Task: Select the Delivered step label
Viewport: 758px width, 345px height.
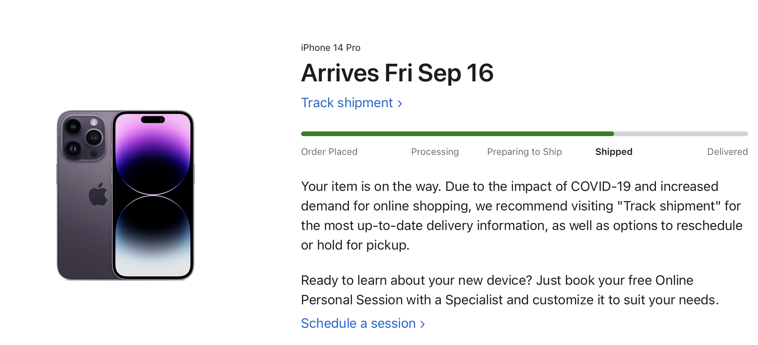Action: point(727,152)
